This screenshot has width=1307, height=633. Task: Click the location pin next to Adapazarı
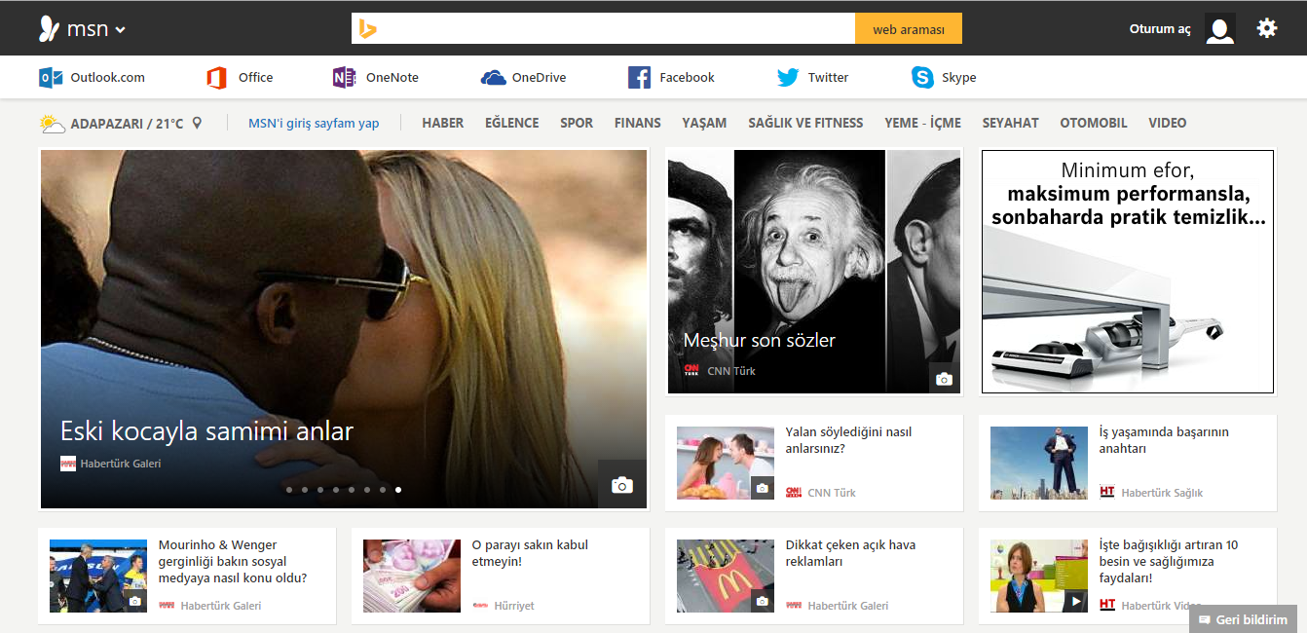click(197, 123)
